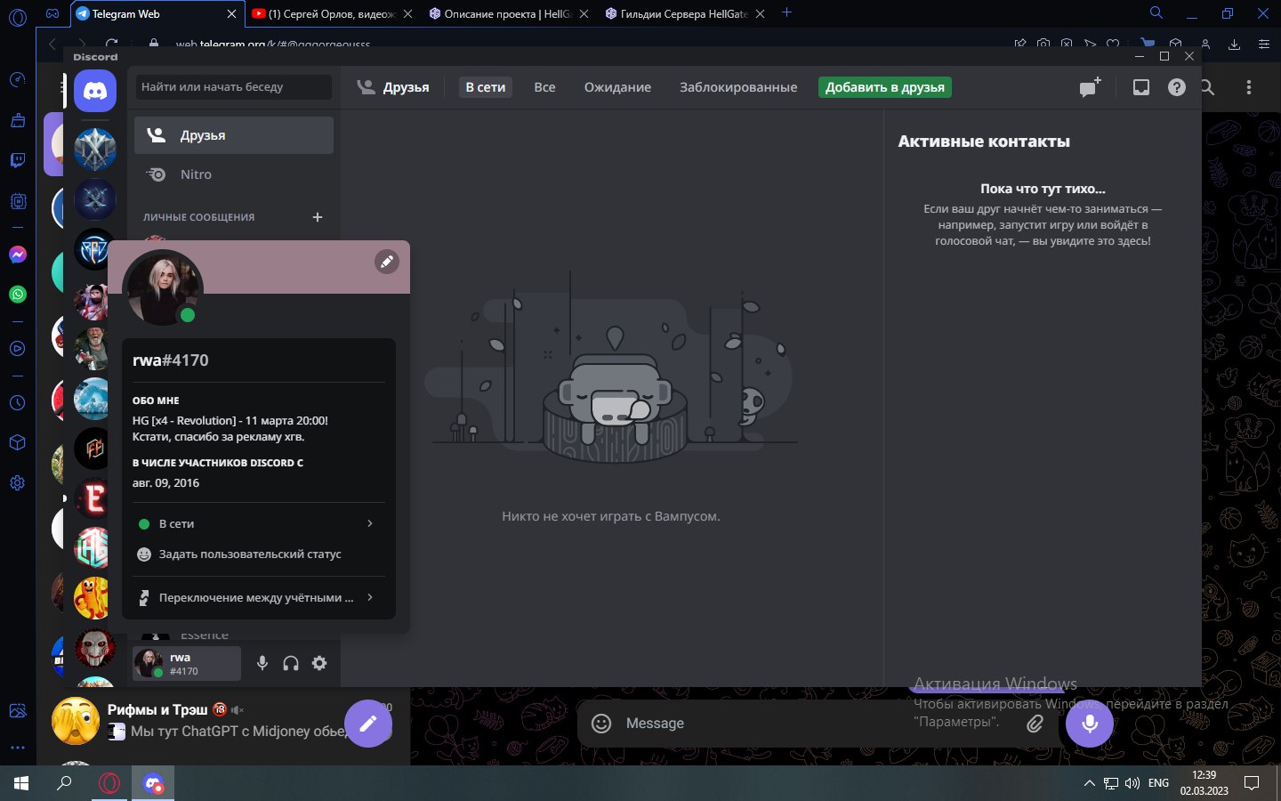The height and width of the screenshot is (801, 1281).
Task: Click Opera search tabs magnifier
Action: click(1156, 13)
